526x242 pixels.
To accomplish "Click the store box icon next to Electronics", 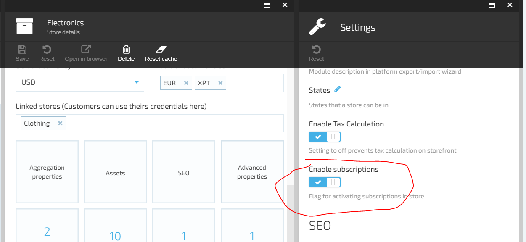I will (25, 26).
